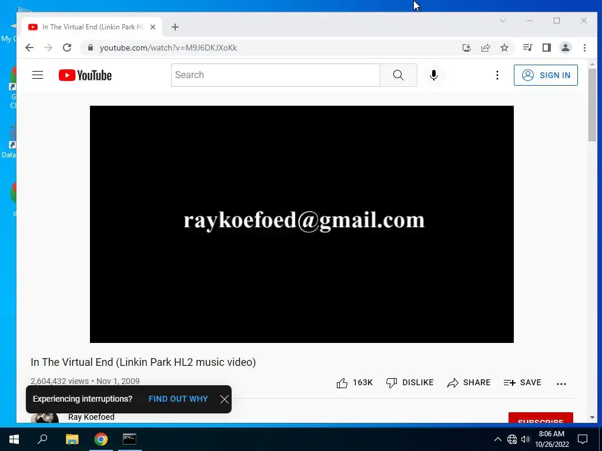The width and height of the screenshot is (602, 451).
Task: Open the Windows Start menu
Action: (14, 439)
